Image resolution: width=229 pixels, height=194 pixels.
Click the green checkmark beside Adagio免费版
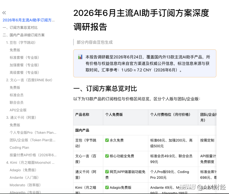point(107,187)
